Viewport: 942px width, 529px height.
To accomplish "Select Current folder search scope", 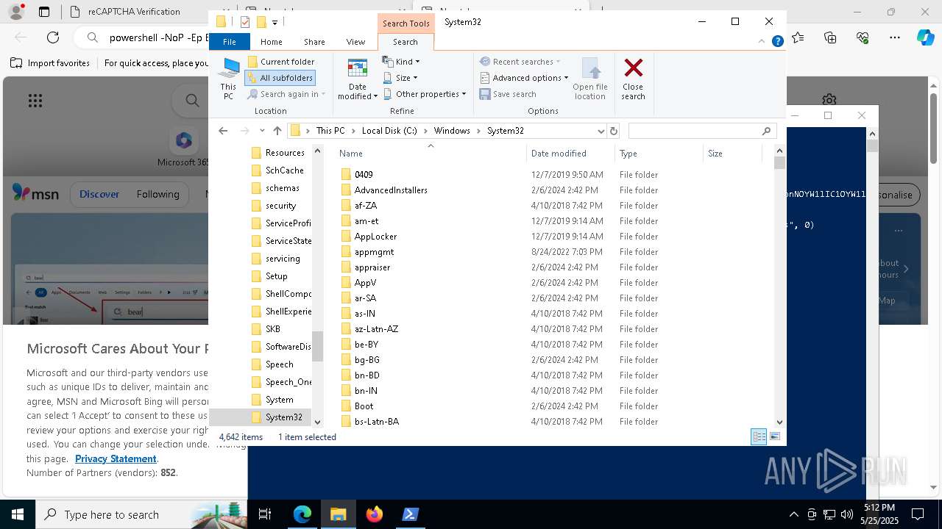I will click(x=281, y=62).
